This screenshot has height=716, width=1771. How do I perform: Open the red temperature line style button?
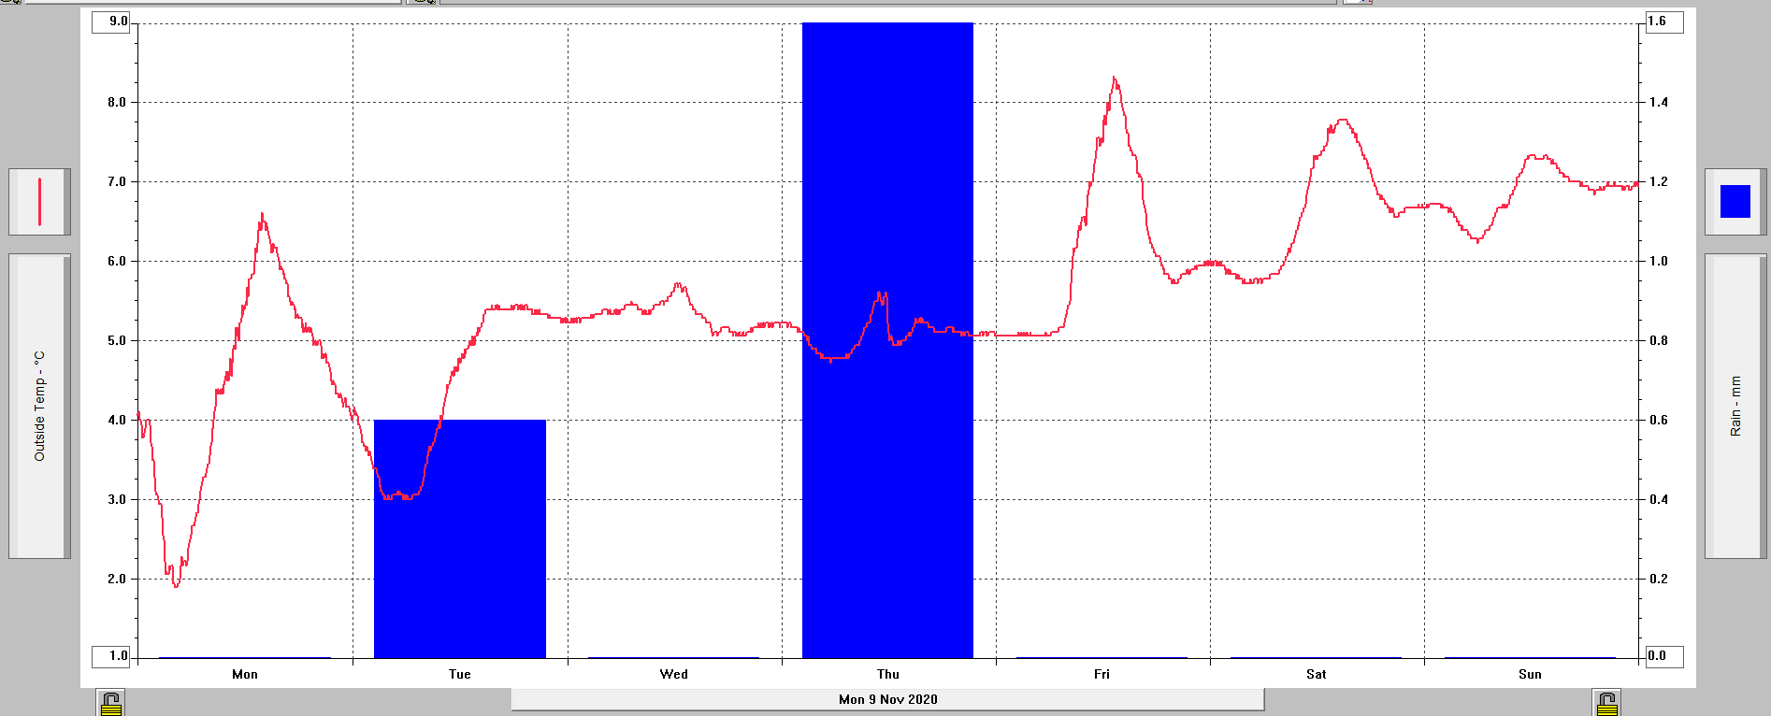point(39,202)
